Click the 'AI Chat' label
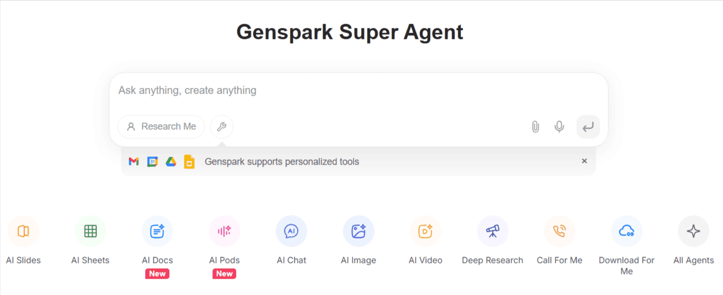Image resolution: width=723 pixels, height=295 pixels. click(291, 260)
